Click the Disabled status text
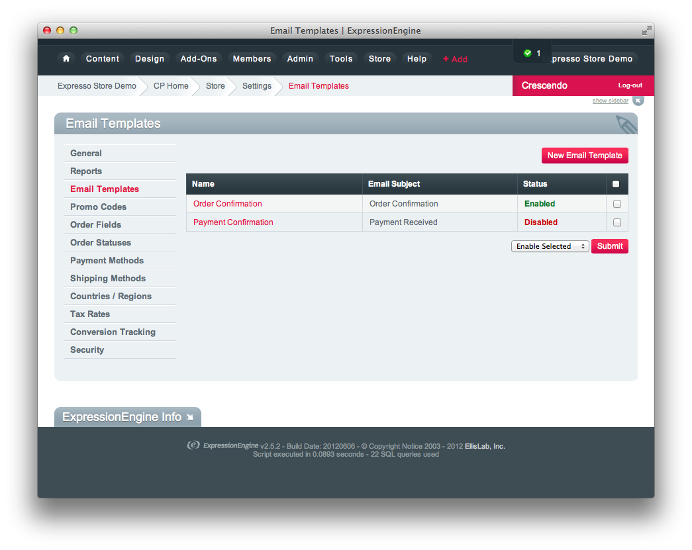 pyautogui.click(x=541, y=222)
